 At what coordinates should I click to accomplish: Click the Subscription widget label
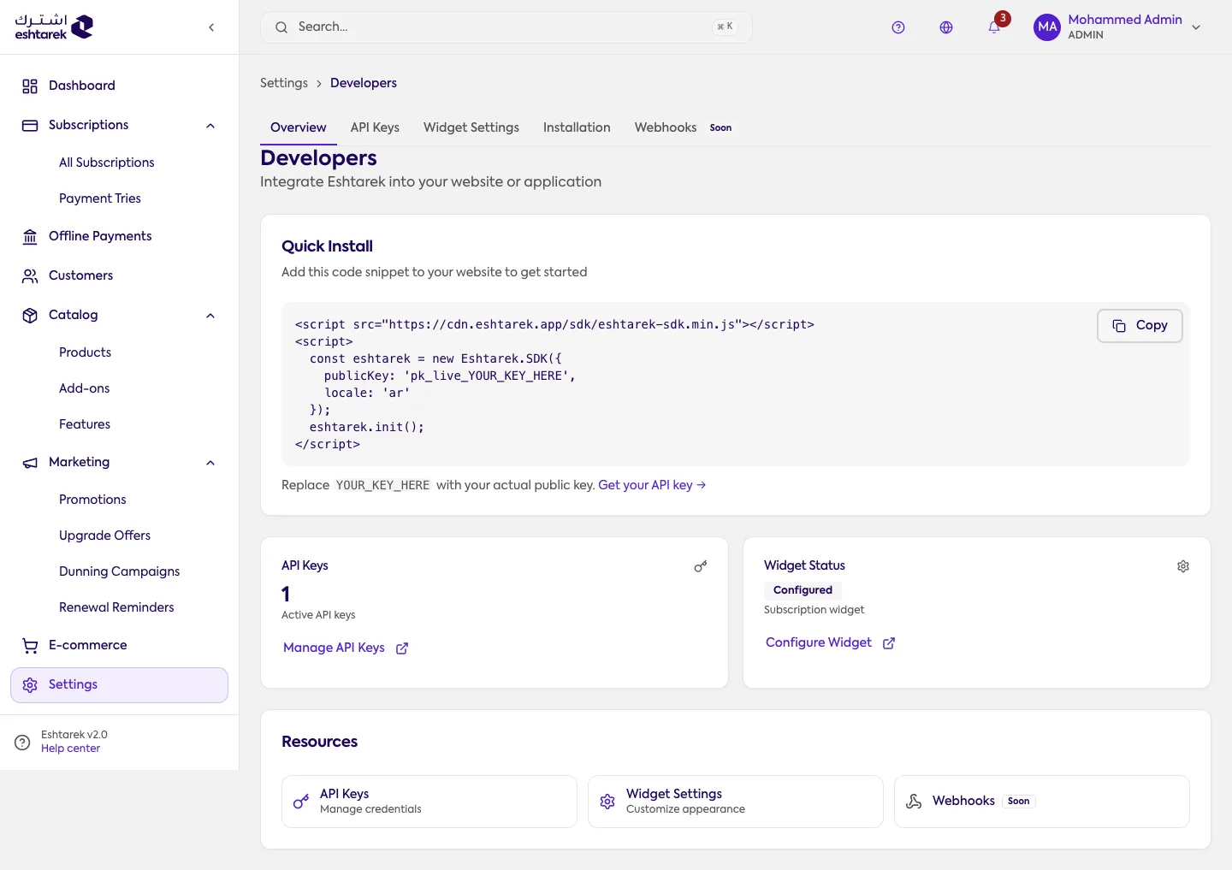pos(814,610)
